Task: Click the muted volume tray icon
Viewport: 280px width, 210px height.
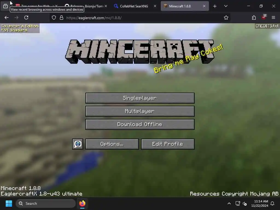Action: pos(245,203)
